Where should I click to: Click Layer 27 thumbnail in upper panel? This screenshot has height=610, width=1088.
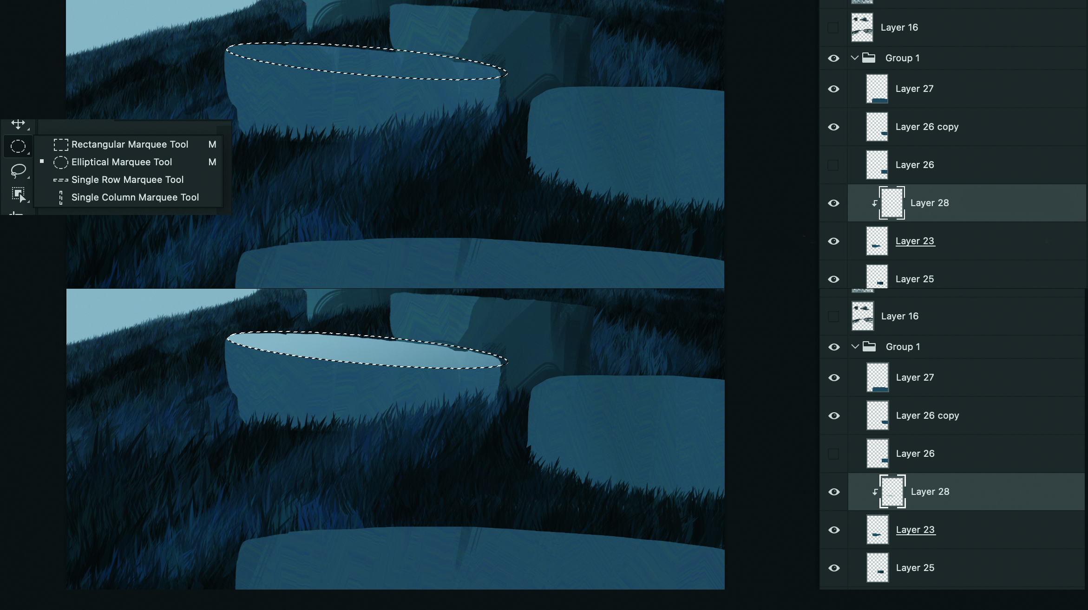(x=877, y=89)
